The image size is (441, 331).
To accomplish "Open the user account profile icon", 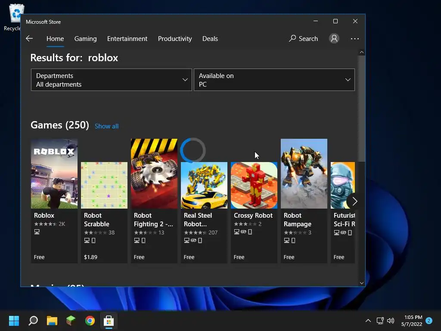I will click(x=334, y=38).
